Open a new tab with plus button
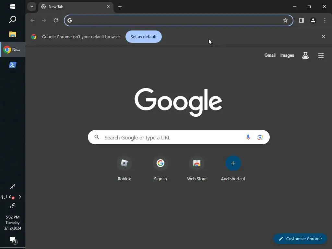This screenshot has width=332, height=249. (120, 6)
